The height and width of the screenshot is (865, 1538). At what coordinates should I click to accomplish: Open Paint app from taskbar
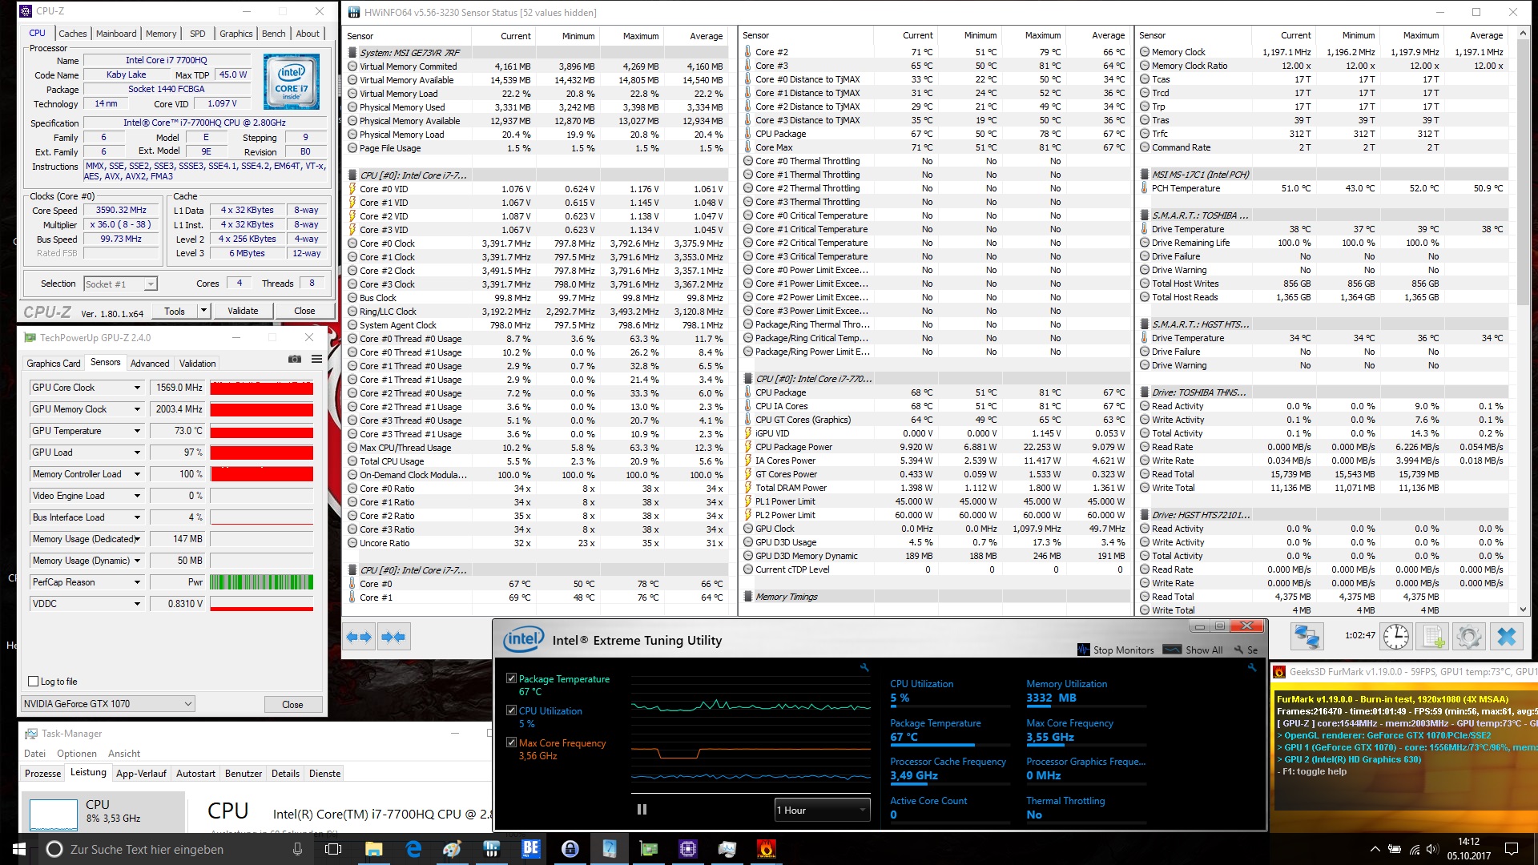click(x=453, y=849)
